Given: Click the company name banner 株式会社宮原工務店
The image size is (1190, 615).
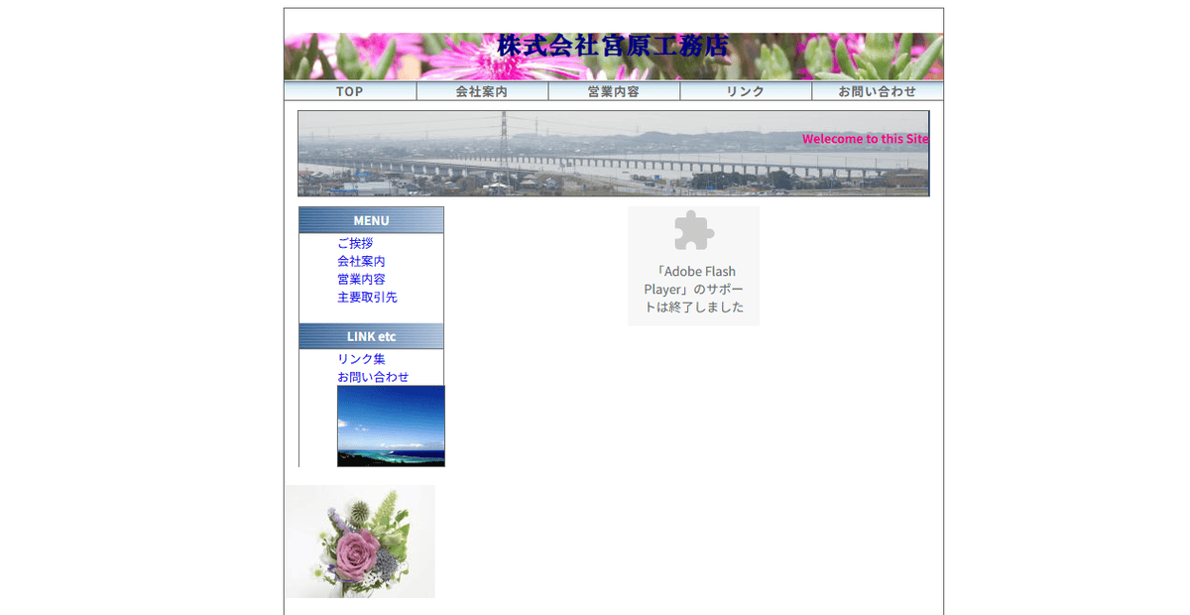Looking at the screenshot, I should coord(611,46).
